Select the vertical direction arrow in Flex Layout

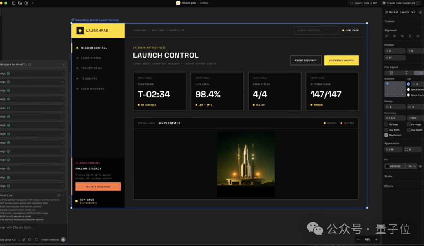point(406,73)
